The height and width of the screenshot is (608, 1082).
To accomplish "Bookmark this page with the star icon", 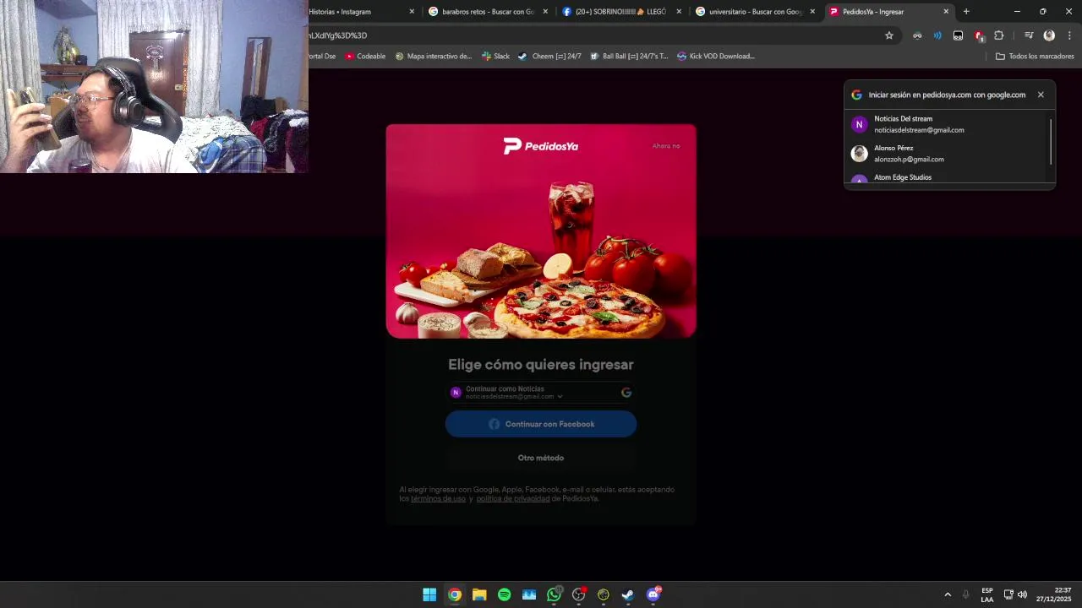I will tap(889, 35).
